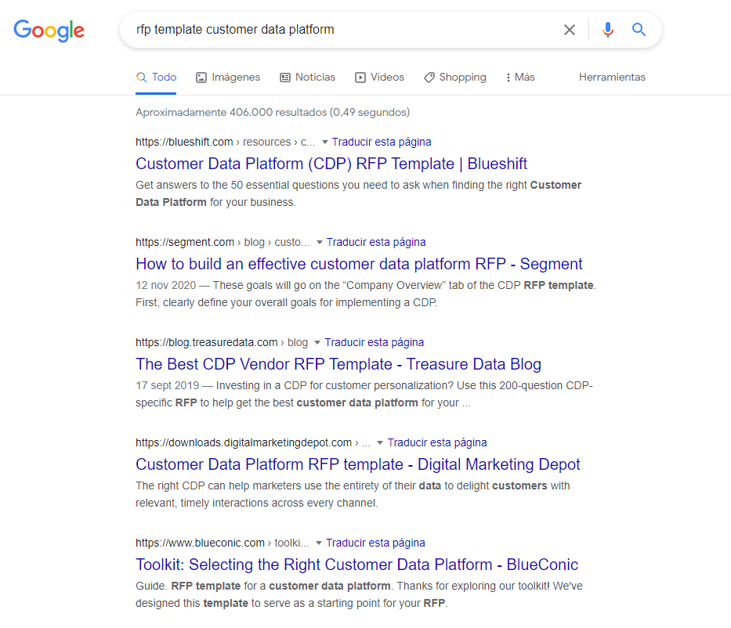Open The Best CDP Vendor RFP Template result
Screen dimensions: 731x628
(338, 364)
